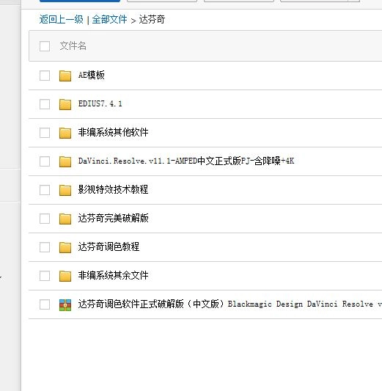The image size is (382, 391).
Task: Open the EDIUS7.4.1 folder name
Action: pyautogui.click(x=100, y=103)
